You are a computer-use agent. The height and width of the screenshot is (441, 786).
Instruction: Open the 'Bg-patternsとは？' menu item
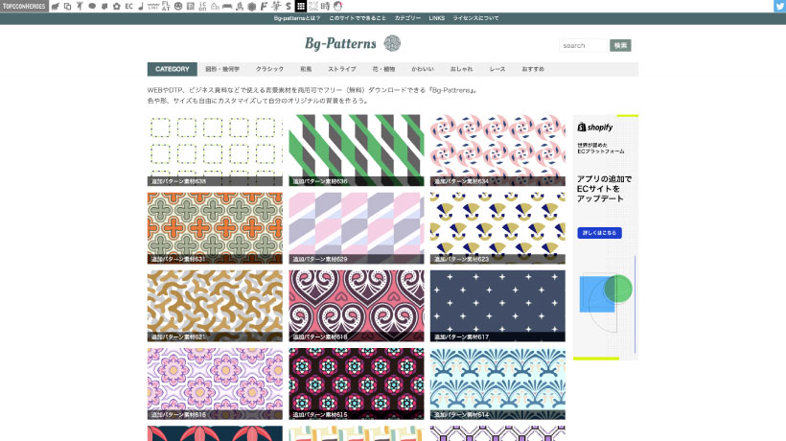(x=296, y=18)
